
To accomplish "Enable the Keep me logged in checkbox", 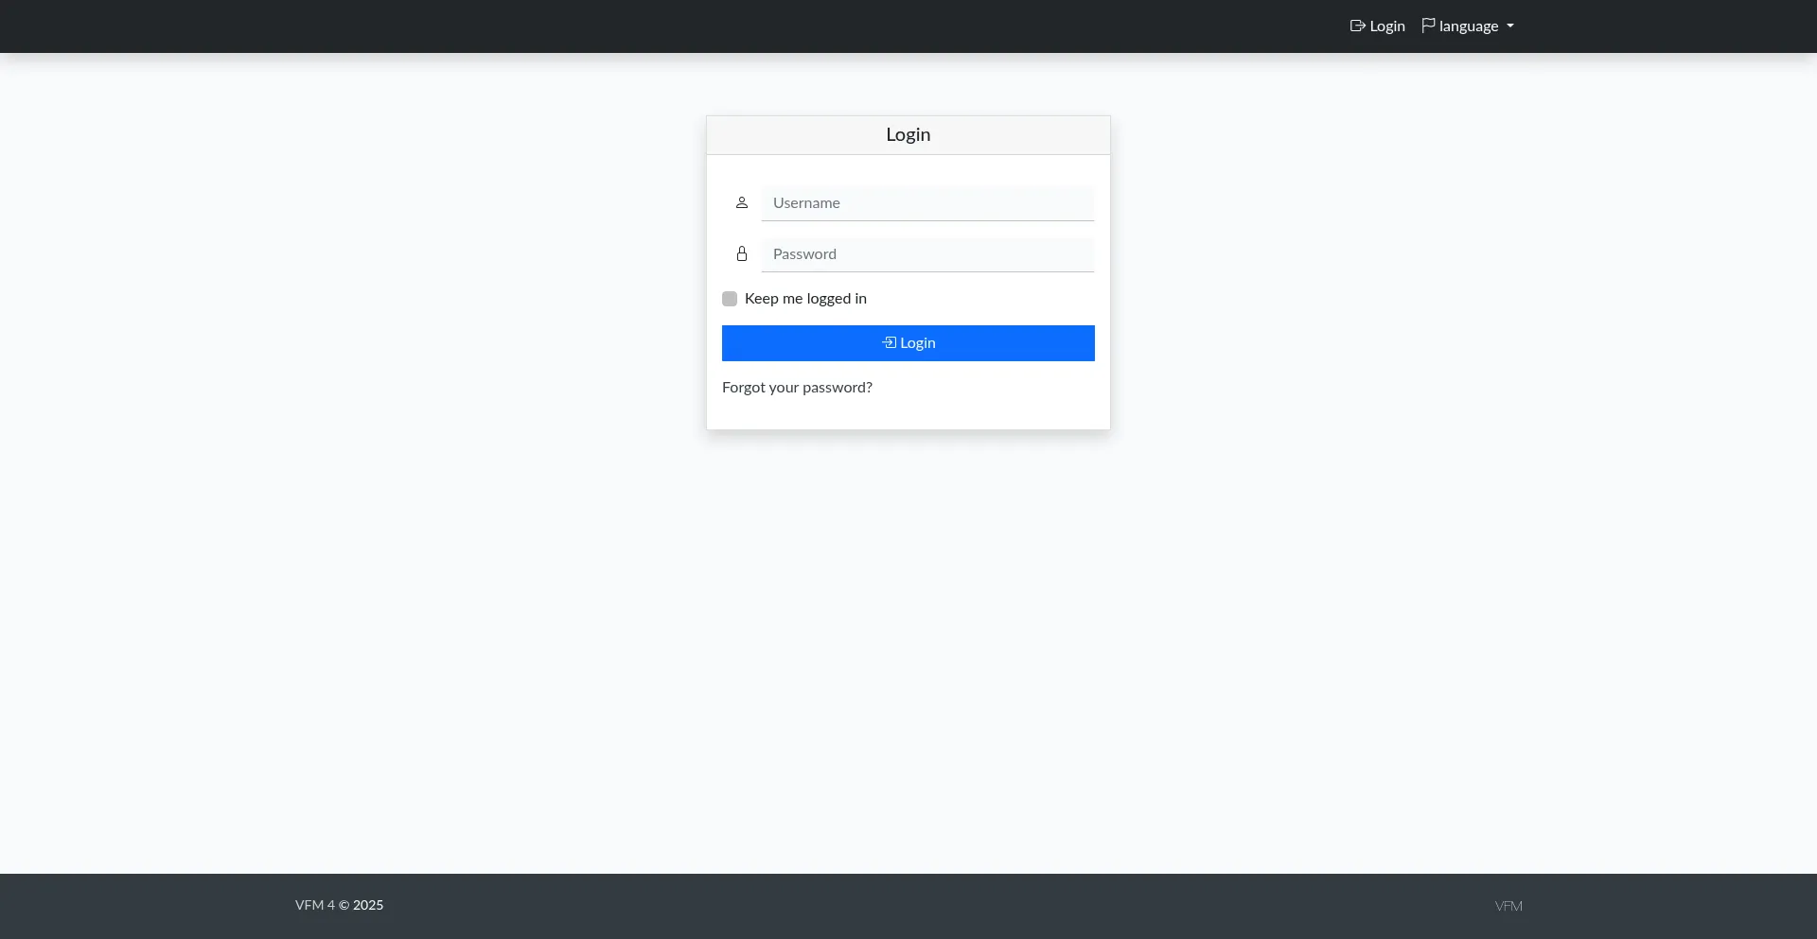I will pyautogui.click(x=730, y=299).
